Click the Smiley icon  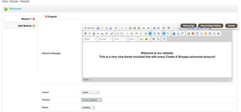tap(205, 34)
